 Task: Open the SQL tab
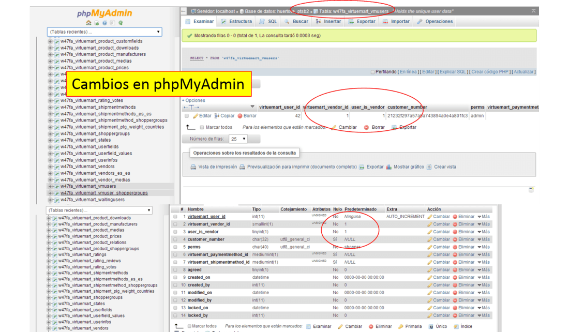pyautogui.click(x=268, y=21)
